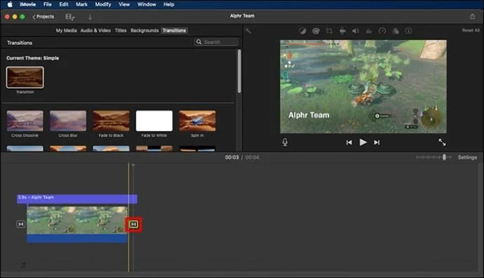Open the stabilization camera icon
Screen dimensions: 484x278
[x=342, y=31]
